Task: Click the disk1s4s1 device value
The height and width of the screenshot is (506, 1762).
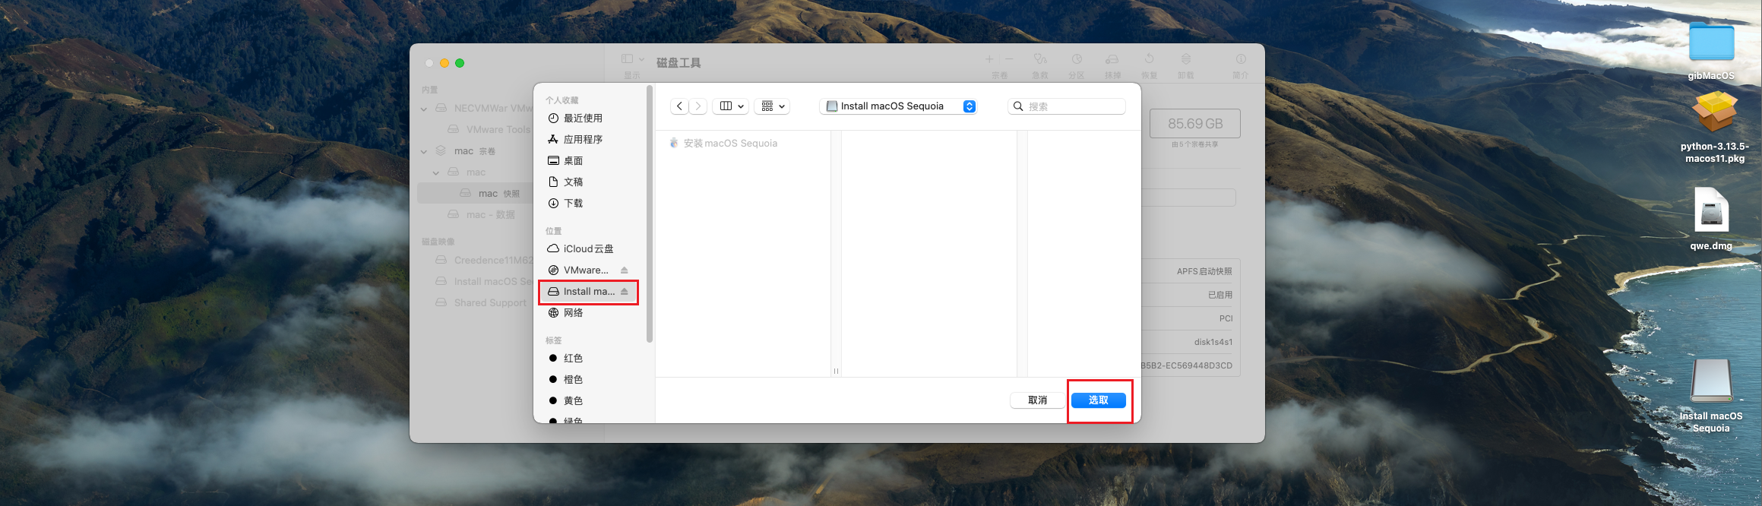Action: (x=1213, y=342)
